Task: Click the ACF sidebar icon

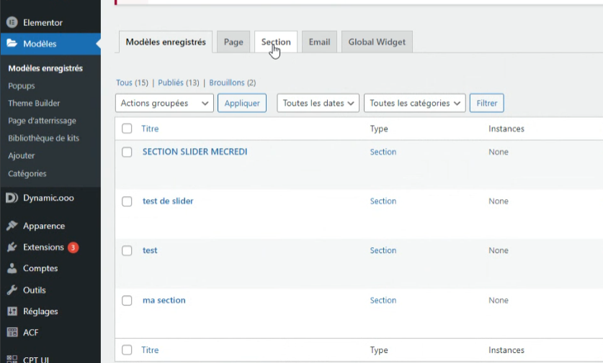Action: [x=12, y=333]
